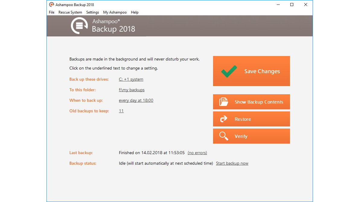Image resolution: width=360 pixels, height=202 pixels.
Task: Change old backups count '11'
Action: (x=121, y=111)
